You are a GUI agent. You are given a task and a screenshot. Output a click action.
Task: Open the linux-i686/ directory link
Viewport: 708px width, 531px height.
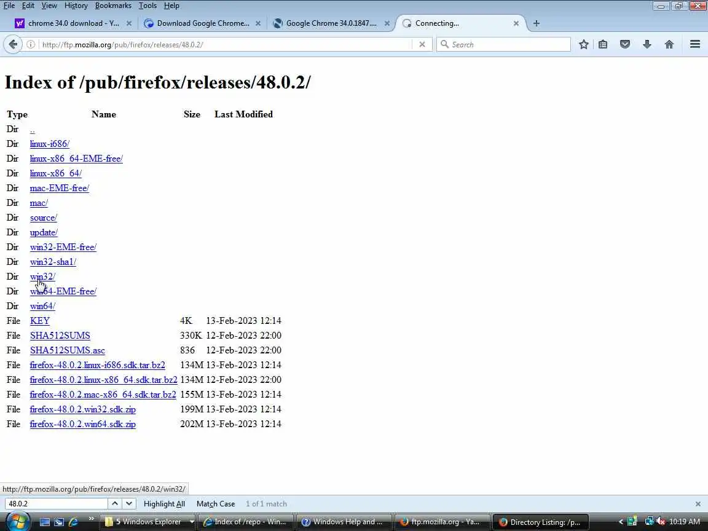tap(50, 144)
